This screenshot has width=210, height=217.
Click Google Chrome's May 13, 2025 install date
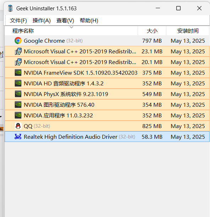pyautogui.click(x=188, y=41)
